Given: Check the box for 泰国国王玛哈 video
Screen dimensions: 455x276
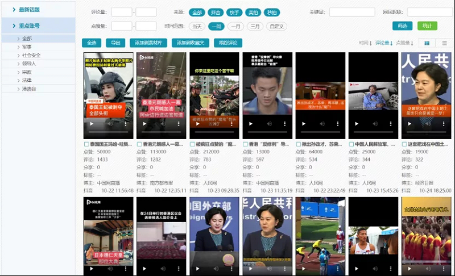Looking at the screenshot, I should [x=86, y=144].
